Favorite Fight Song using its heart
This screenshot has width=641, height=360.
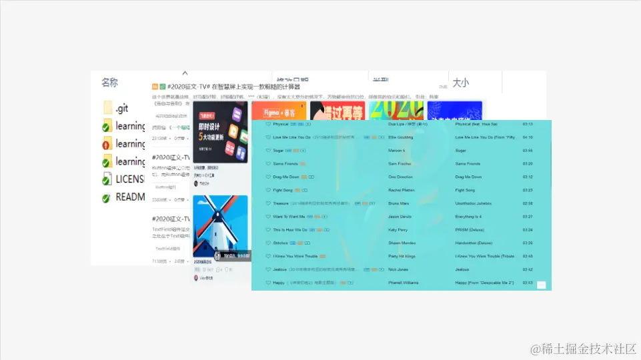click(x=268, y=190)
